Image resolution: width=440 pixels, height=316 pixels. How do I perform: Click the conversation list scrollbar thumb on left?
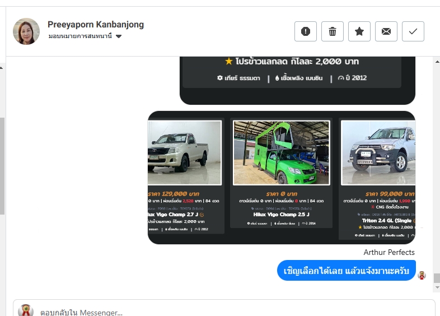click(2, 166)
